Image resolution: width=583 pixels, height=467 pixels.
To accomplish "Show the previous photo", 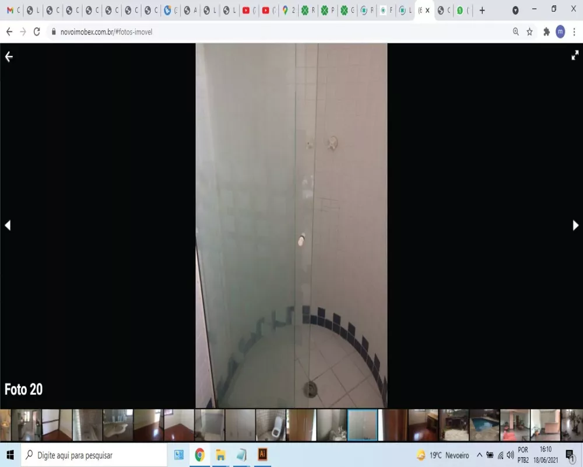I will click(8, 225).
